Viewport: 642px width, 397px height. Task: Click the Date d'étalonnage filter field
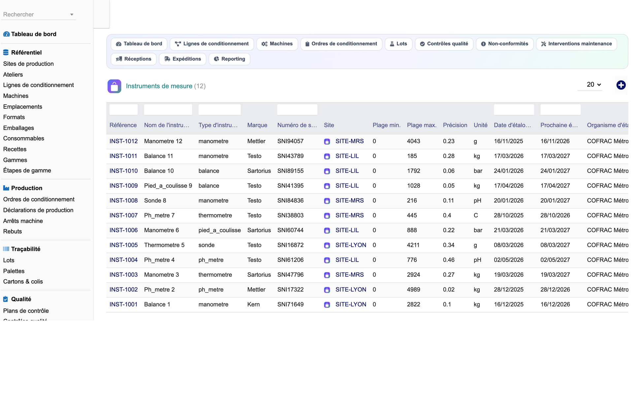514,109
